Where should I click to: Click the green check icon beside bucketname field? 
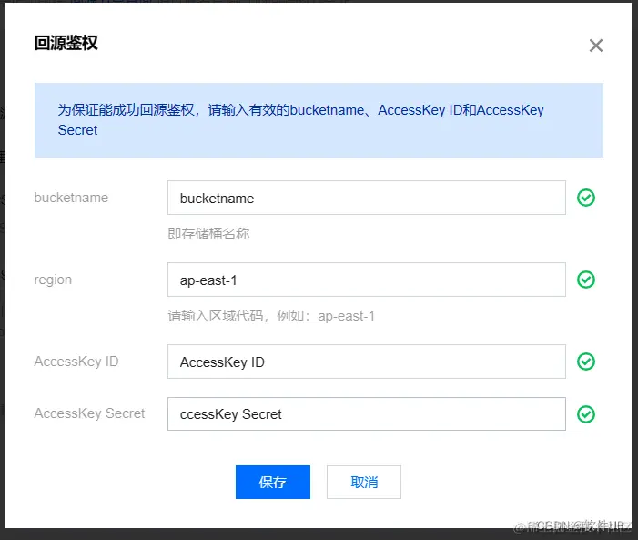[586, 198]
